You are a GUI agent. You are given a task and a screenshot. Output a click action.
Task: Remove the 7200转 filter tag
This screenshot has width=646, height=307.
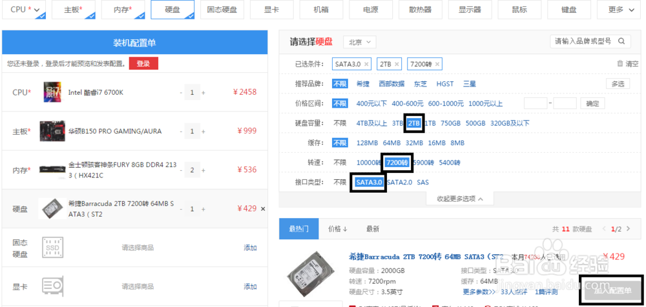437,64
